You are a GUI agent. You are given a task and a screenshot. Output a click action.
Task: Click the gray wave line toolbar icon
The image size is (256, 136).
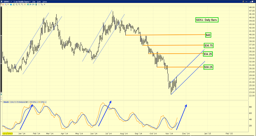point(42,4)
